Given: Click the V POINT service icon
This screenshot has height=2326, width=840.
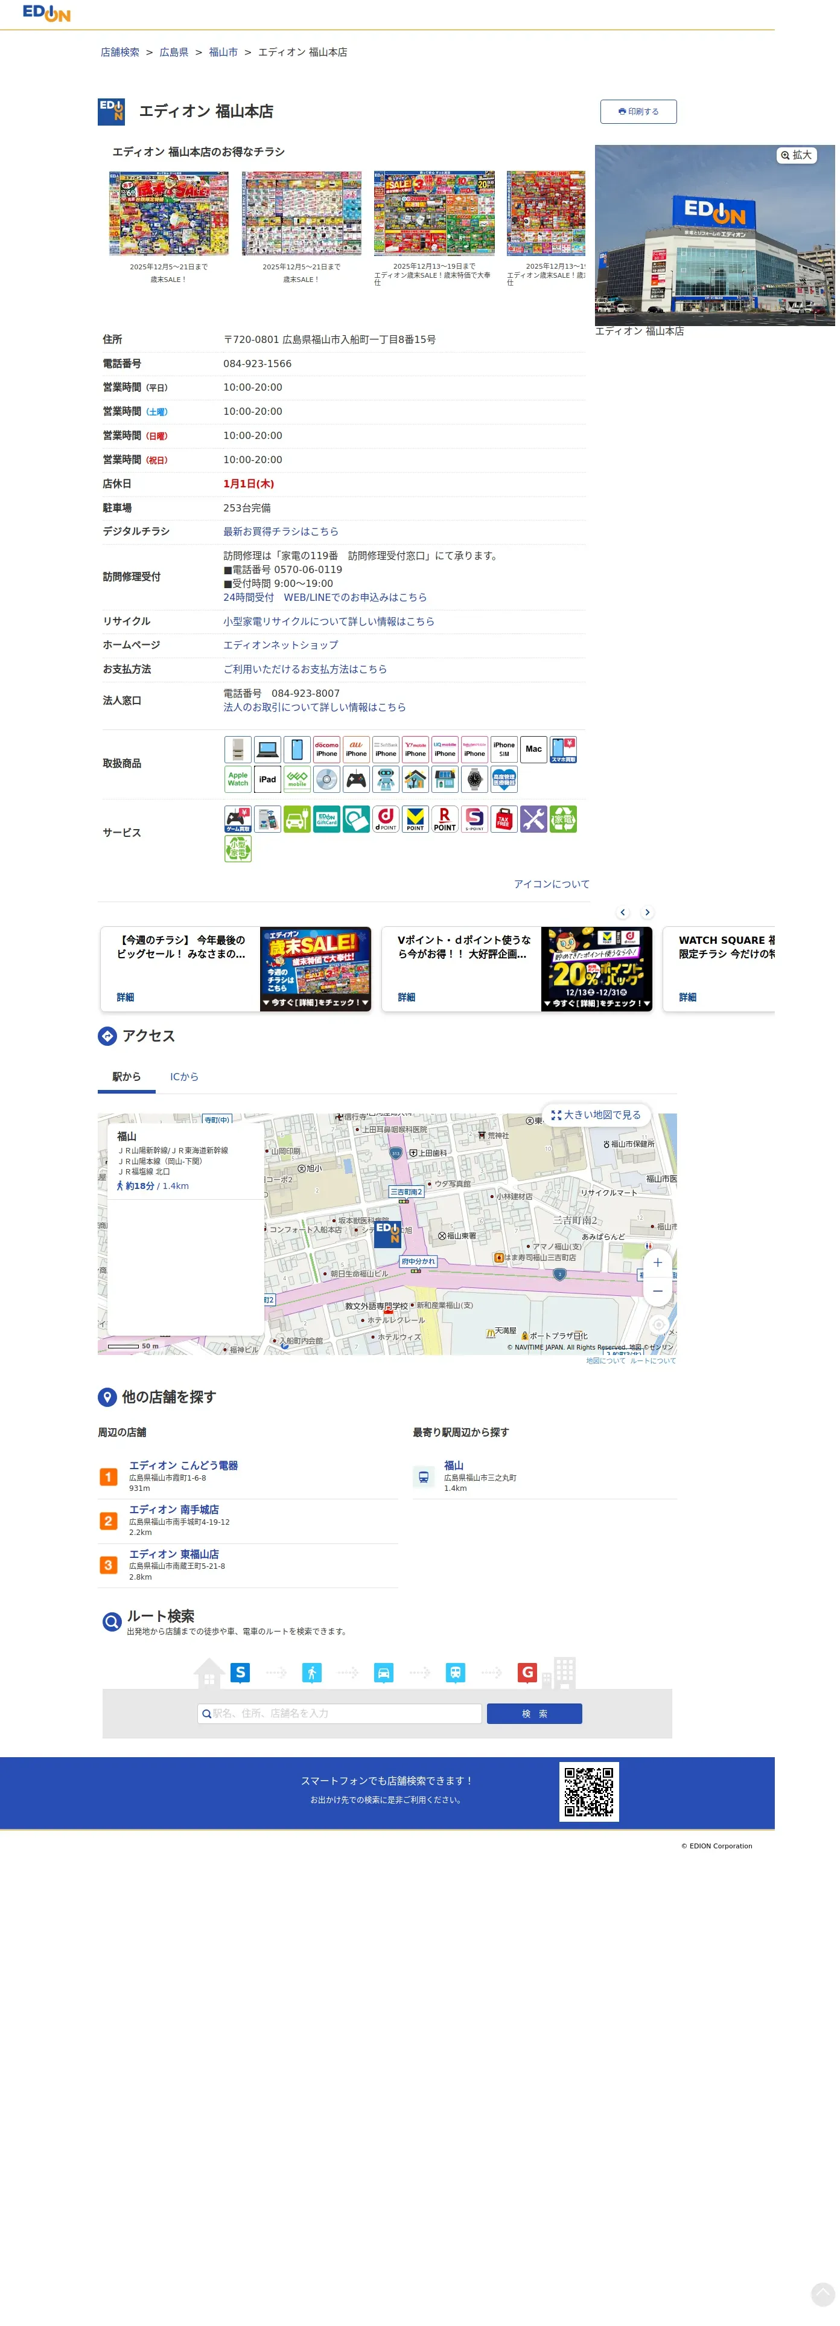Looking at the screenshot, I should [415, 818].
